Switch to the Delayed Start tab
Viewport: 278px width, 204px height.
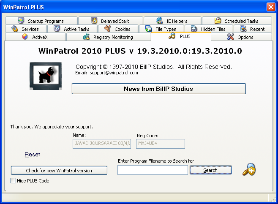(x=111, y=21)
